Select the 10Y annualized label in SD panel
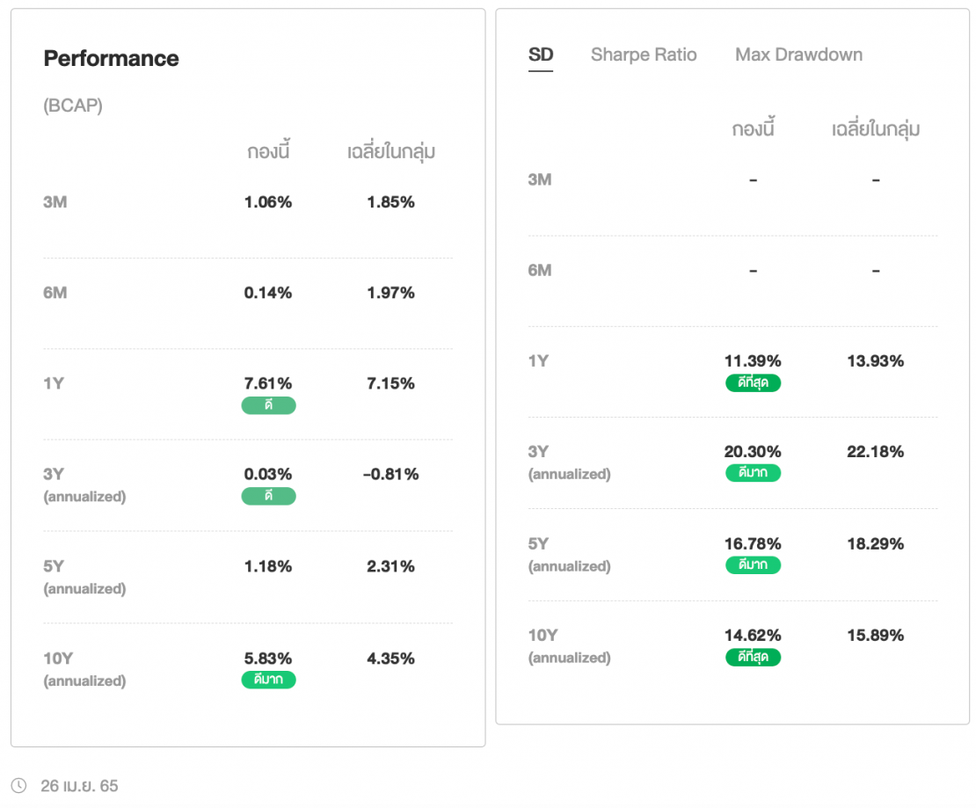This screenshot has height=808, width=976. point(569,646)
